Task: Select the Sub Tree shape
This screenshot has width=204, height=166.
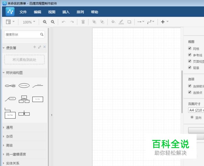Action: (x=10, y=113)
